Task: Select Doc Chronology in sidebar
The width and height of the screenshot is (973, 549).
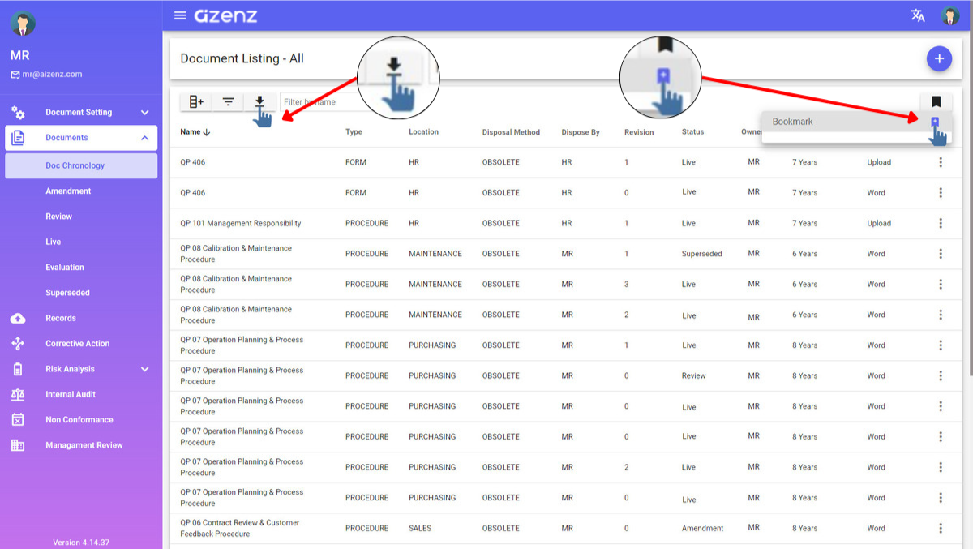Action: [75, 165]
